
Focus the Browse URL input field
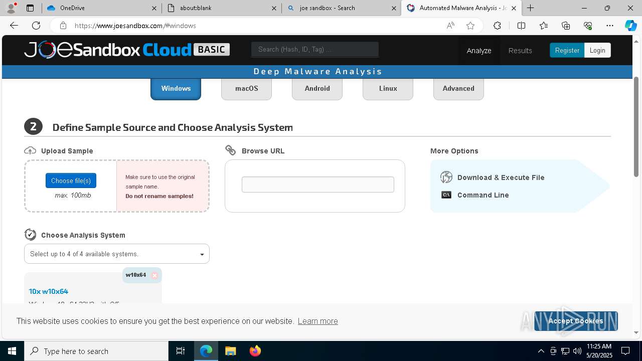point(318,185)
